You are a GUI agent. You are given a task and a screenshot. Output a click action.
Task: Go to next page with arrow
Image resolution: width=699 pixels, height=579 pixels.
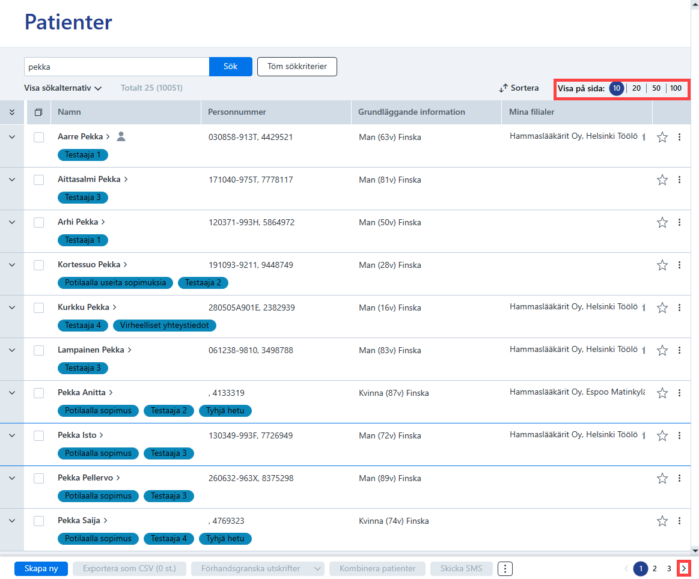(x=683, y=568)
